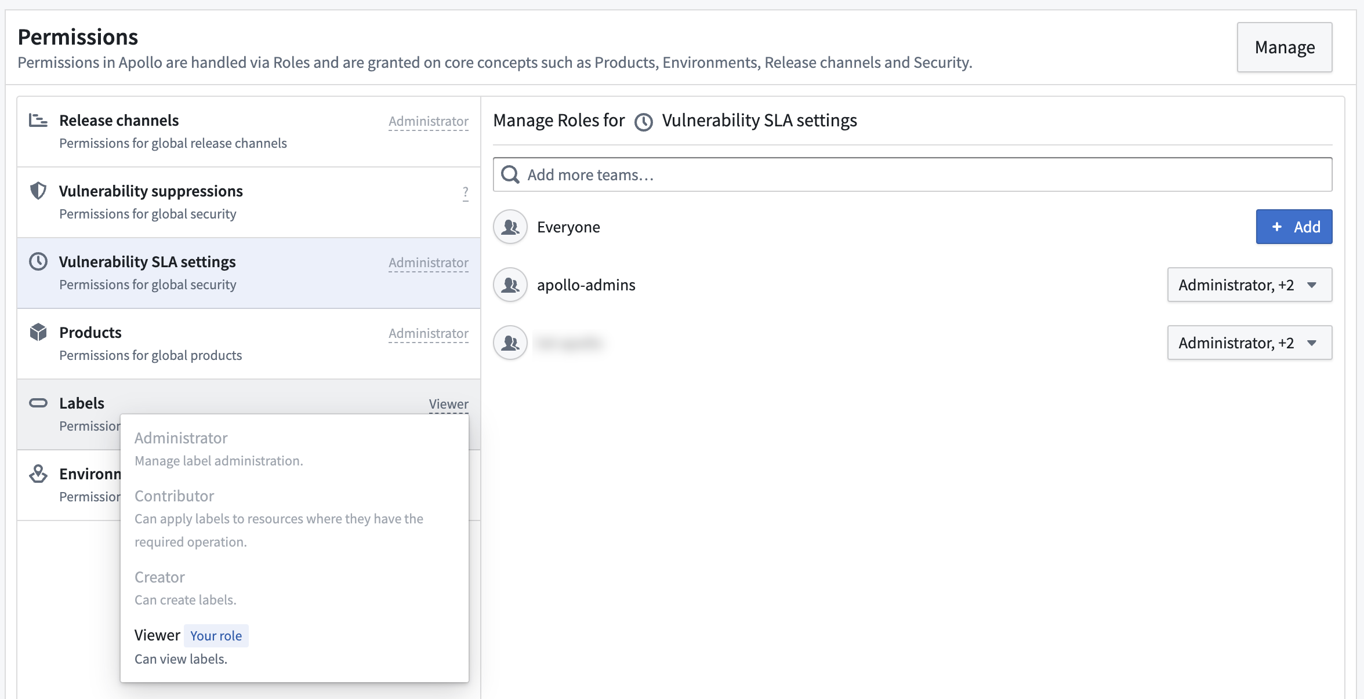The image size is (1364, 699).
Task: Click the apollo-admins team name
Action: pos(586,285)
